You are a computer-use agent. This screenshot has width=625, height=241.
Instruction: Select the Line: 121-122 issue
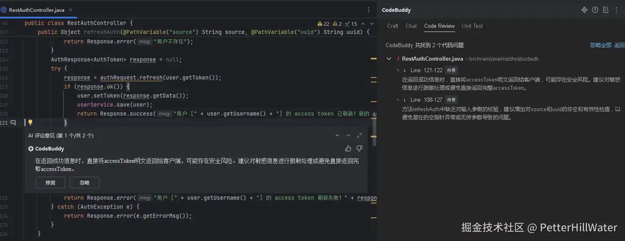[426, 70]
